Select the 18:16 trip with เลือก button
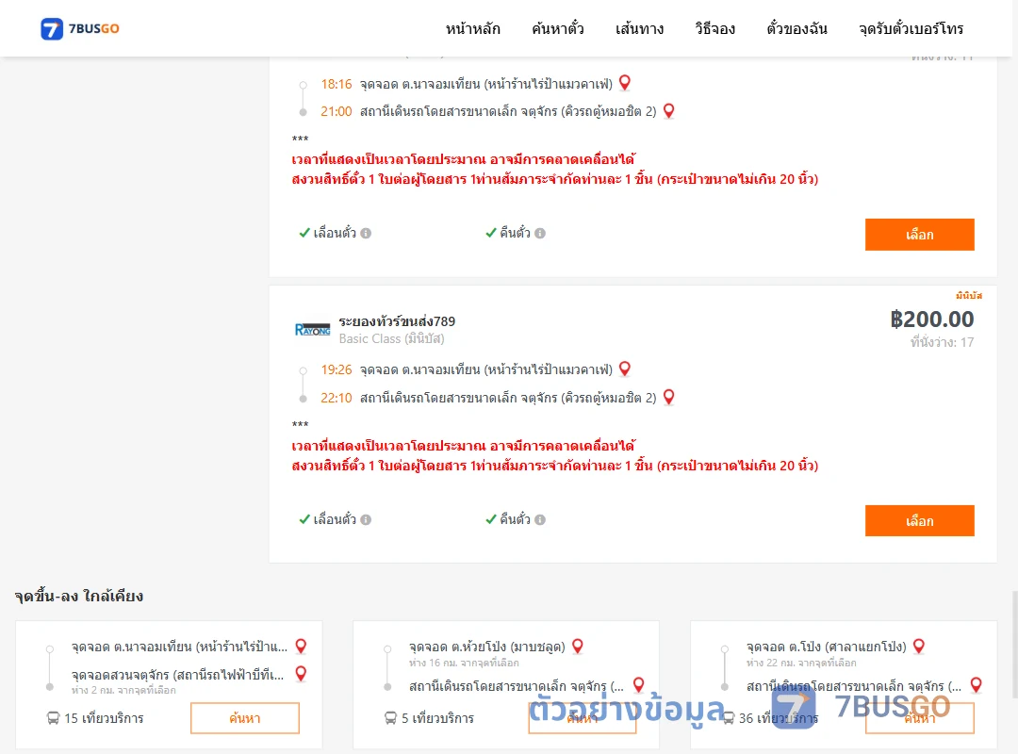The width and height of the screenshot is (1018, 754). (x=919, y=235)
